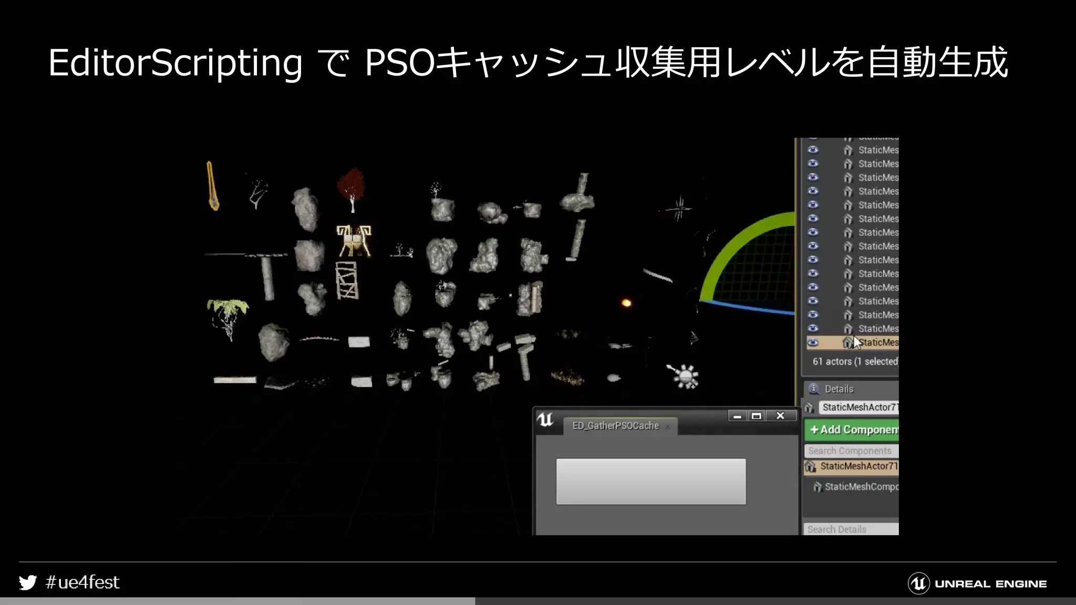Toggle visibility eye of the highlighted StaticMesh row
The width and height of the screenshot is (1076, 605).
pyautogui.click(x=813, y=342)
